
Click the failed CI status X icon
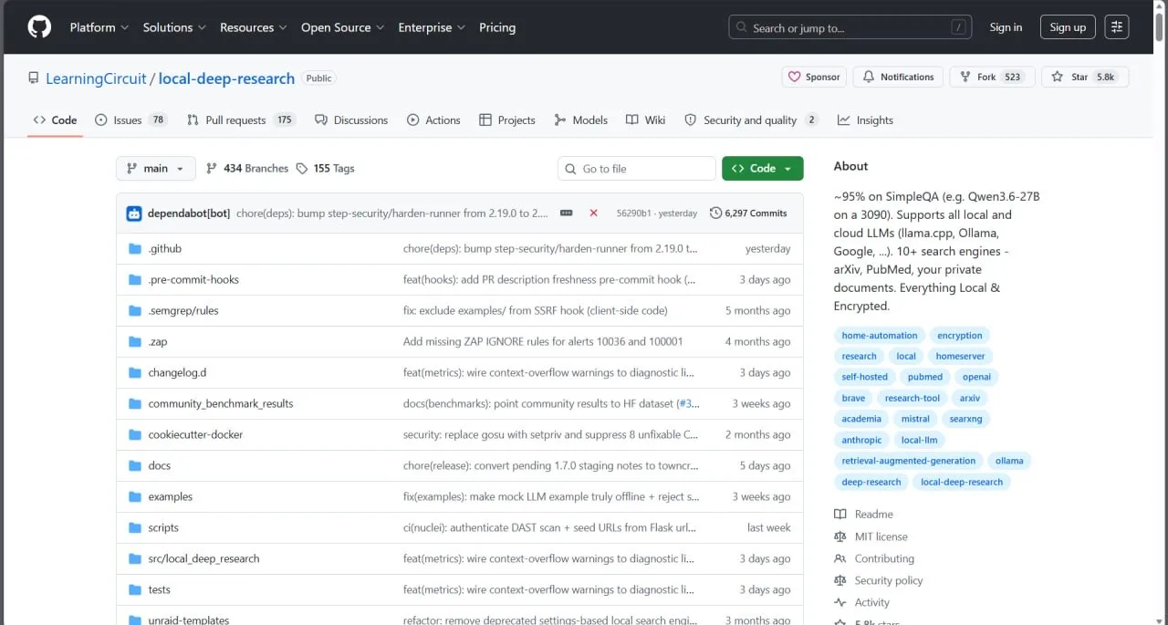point(593,213)
